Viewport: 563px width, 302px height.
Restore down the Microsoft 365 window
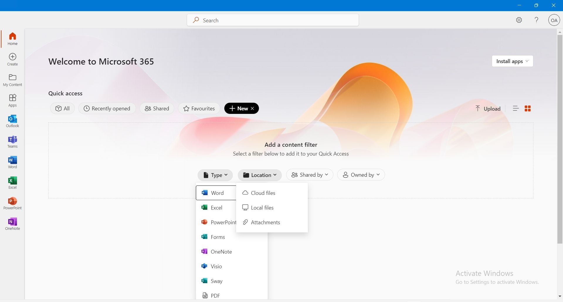(536, 5)
